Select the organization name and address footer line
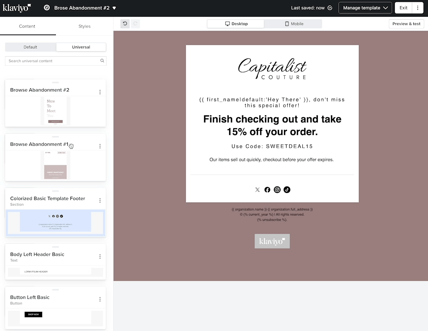This screenshot has height=331, width=428. (272, 209)
